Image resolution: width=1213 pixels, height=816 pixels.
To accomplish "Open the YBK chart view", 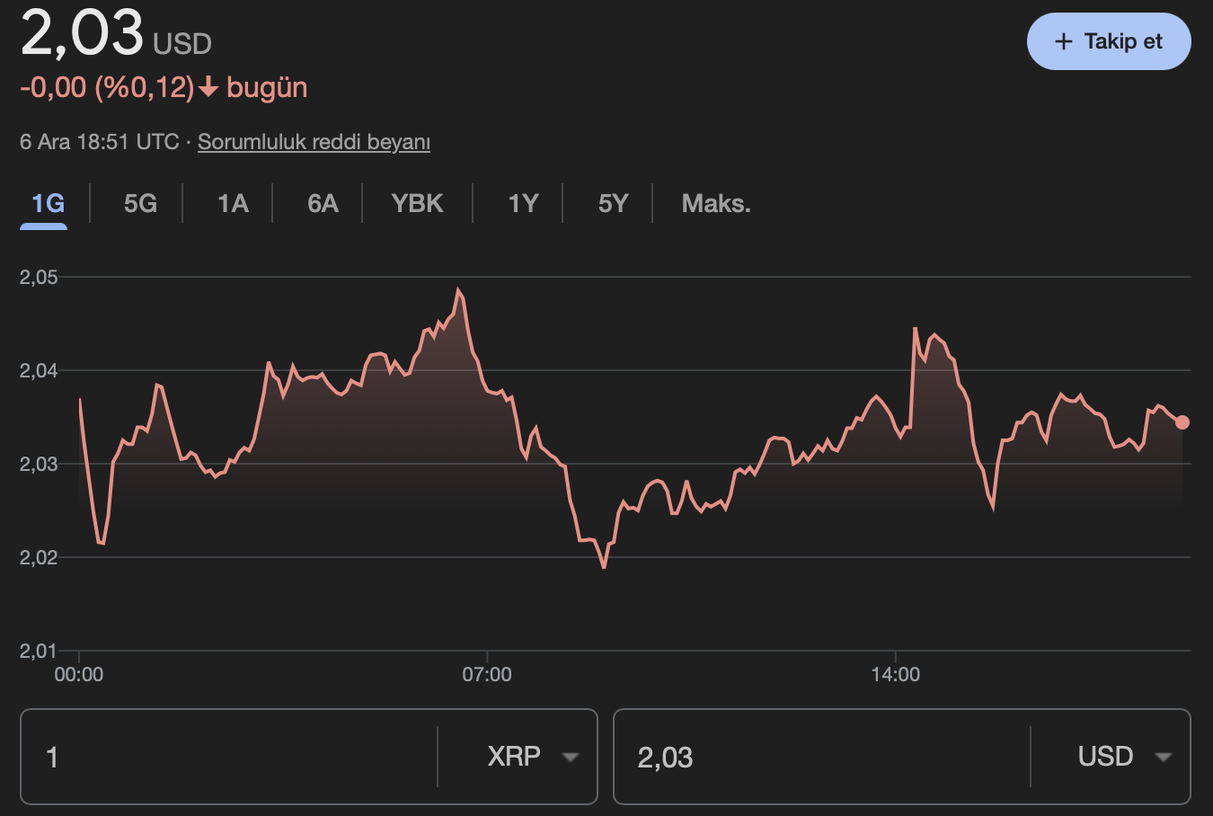I will pyautogui.click(x=416, y=203).
